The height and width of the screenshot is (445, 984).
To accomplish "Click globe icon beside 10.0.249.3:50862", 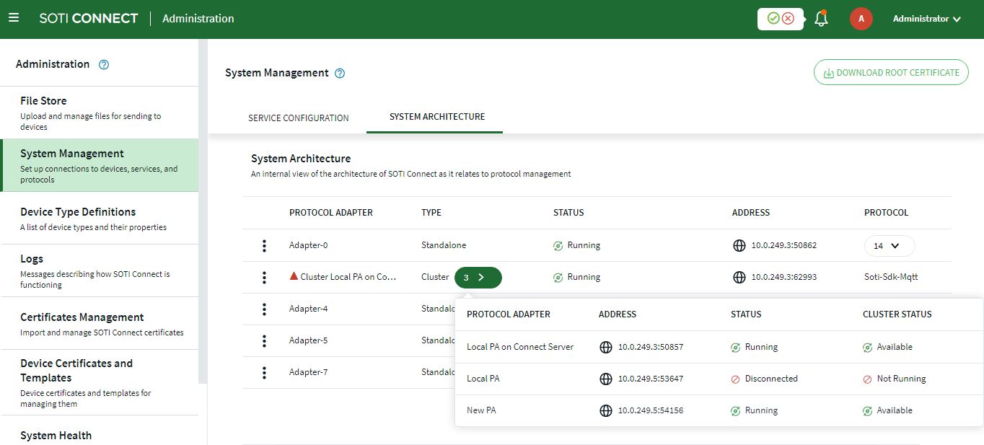I will [x=739, y=245].
